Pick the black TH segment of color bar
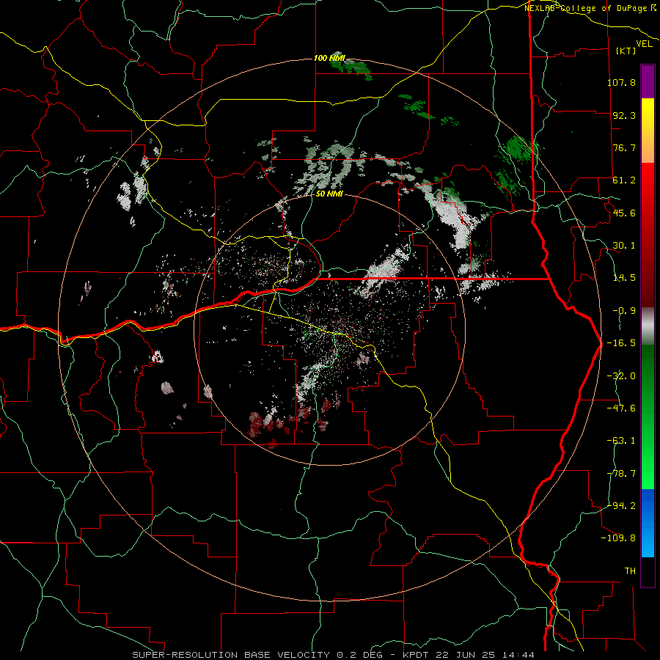The image size is (660, 660). coord(648,571)
